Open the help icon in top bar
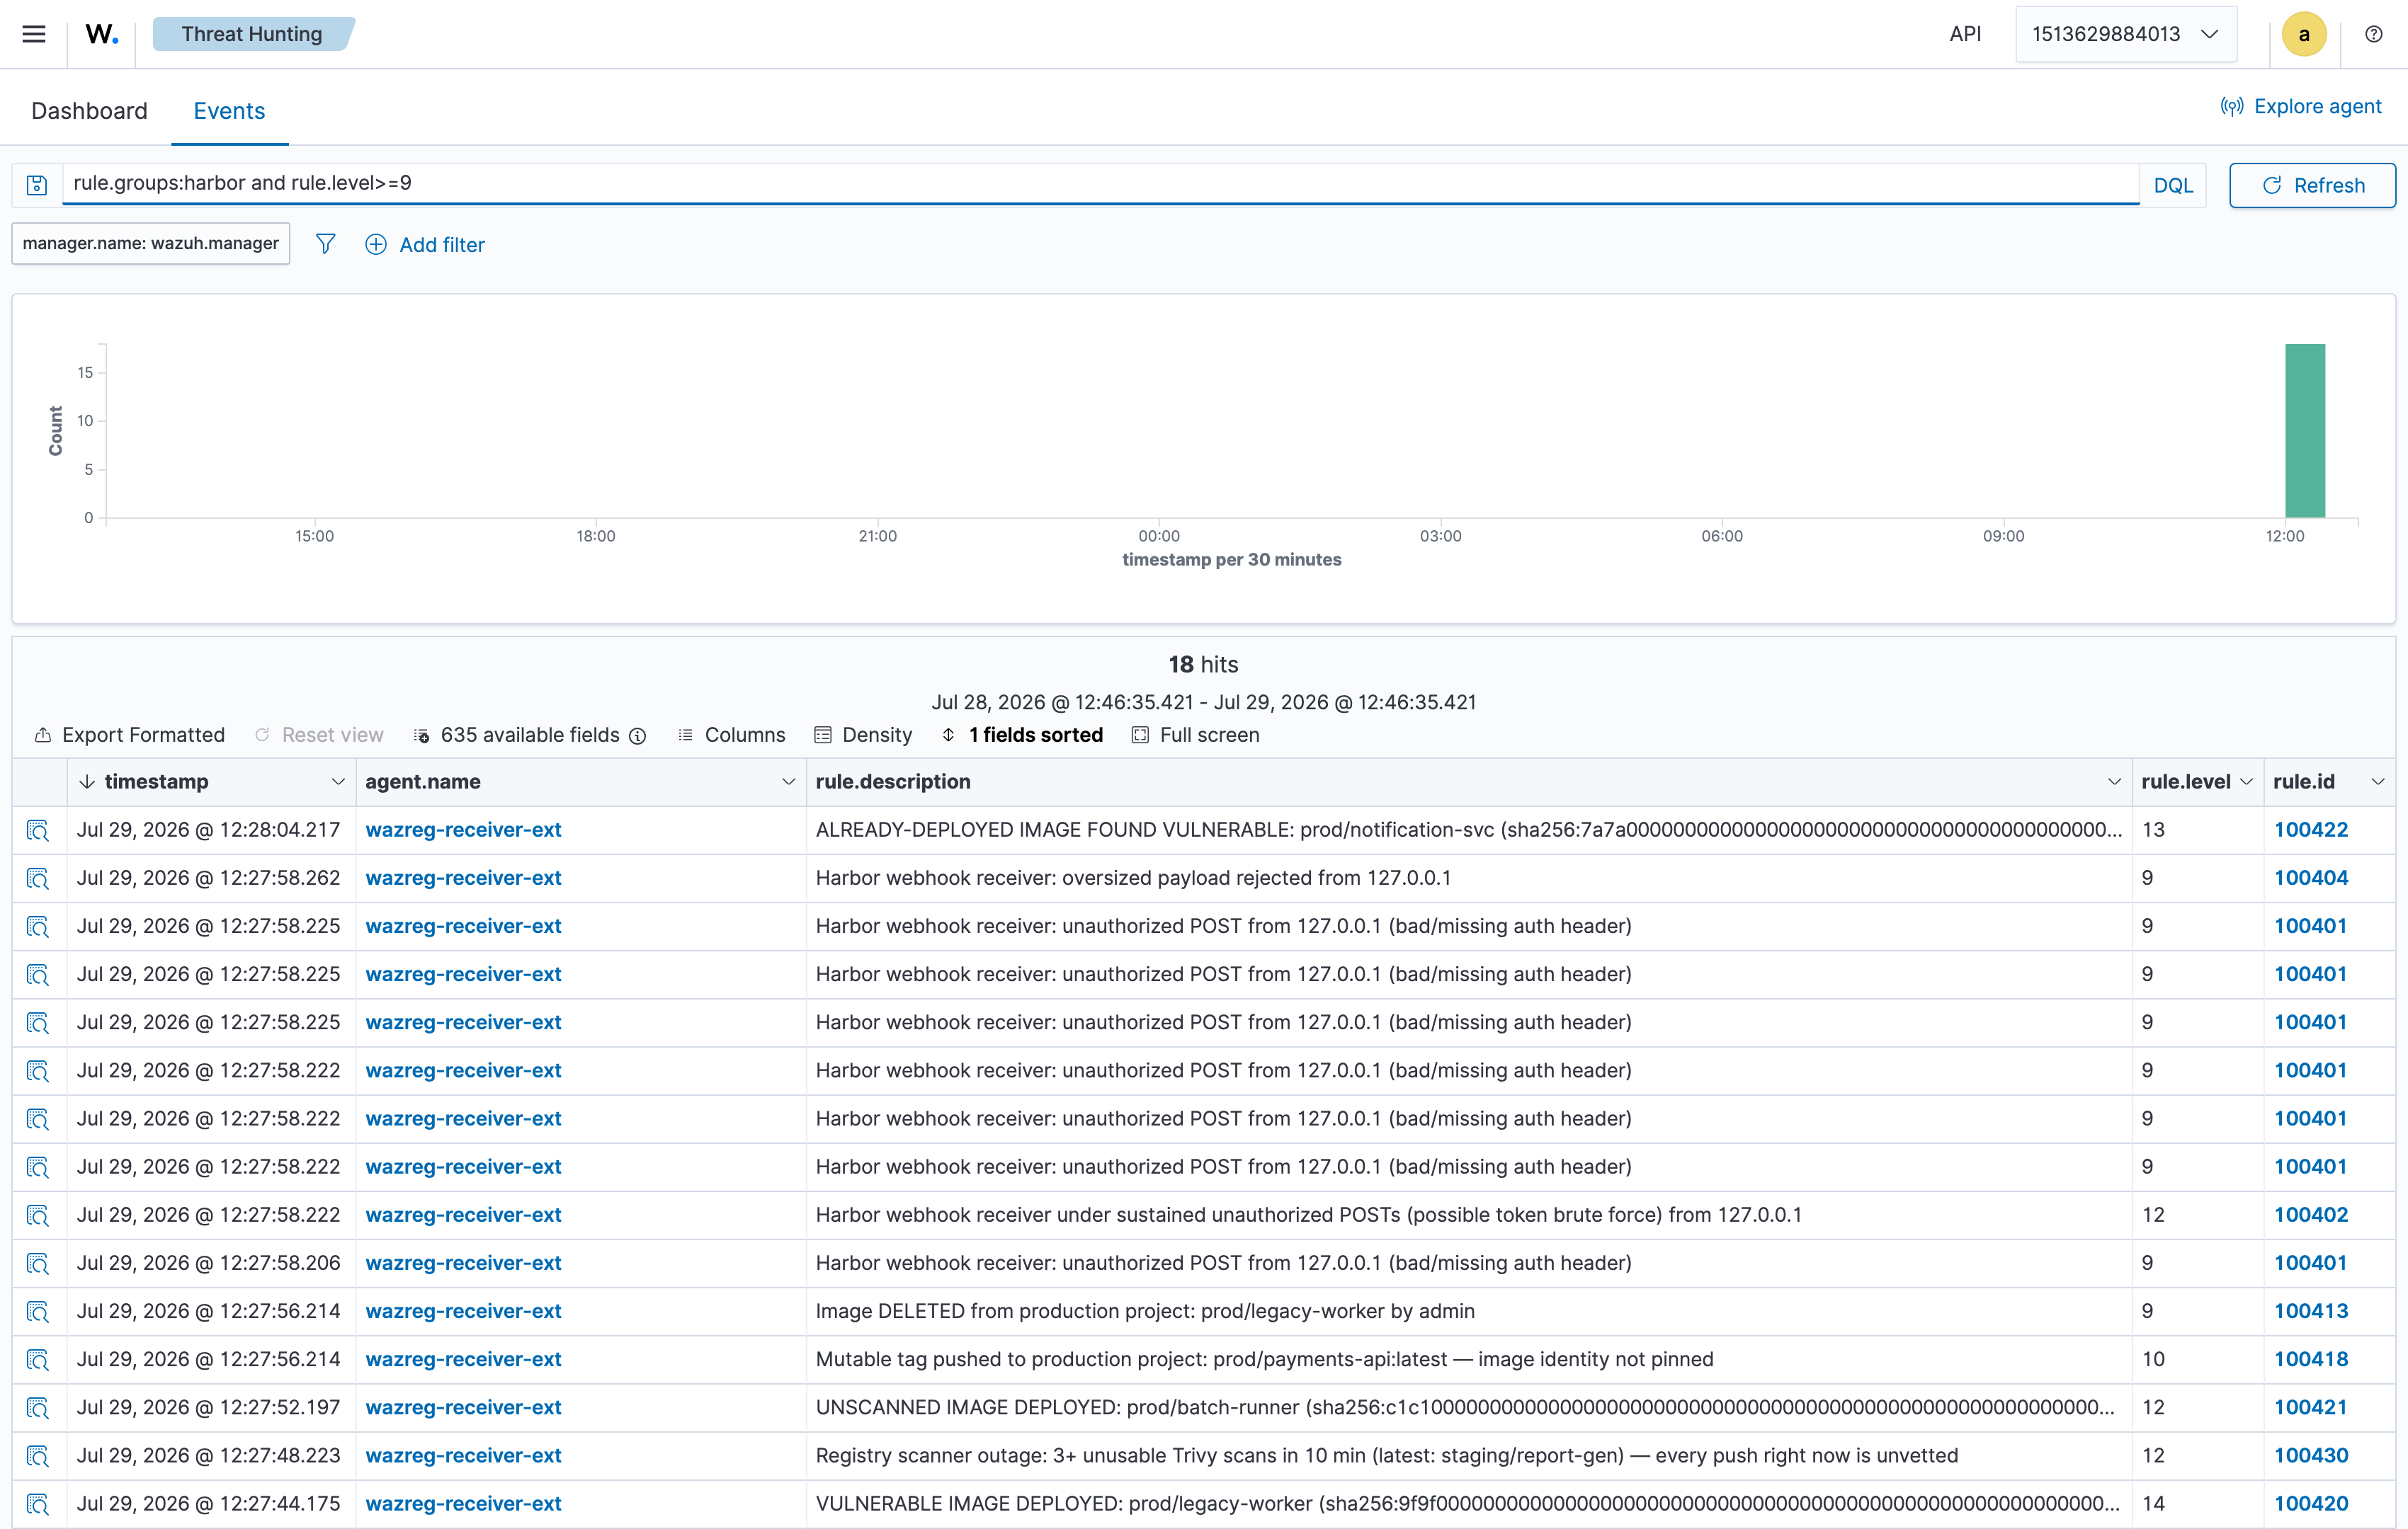Viewport: 2408px width, 1529px height. click(2374, 34)
